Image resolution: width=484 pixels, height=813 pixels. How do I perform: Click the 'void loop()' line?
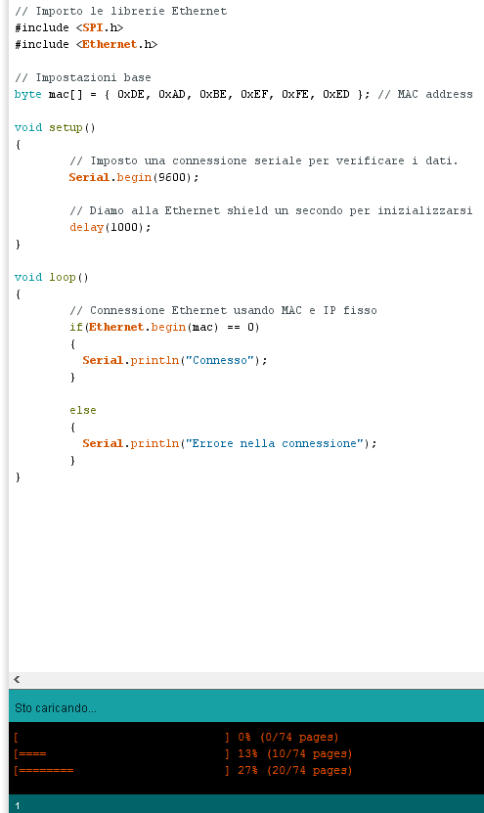[x=51, y=278]
